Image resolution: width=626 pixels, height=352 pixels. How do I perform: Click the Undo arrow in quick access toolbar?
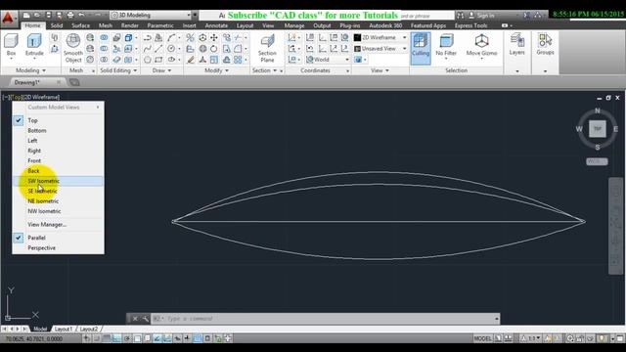pos(81,16)
